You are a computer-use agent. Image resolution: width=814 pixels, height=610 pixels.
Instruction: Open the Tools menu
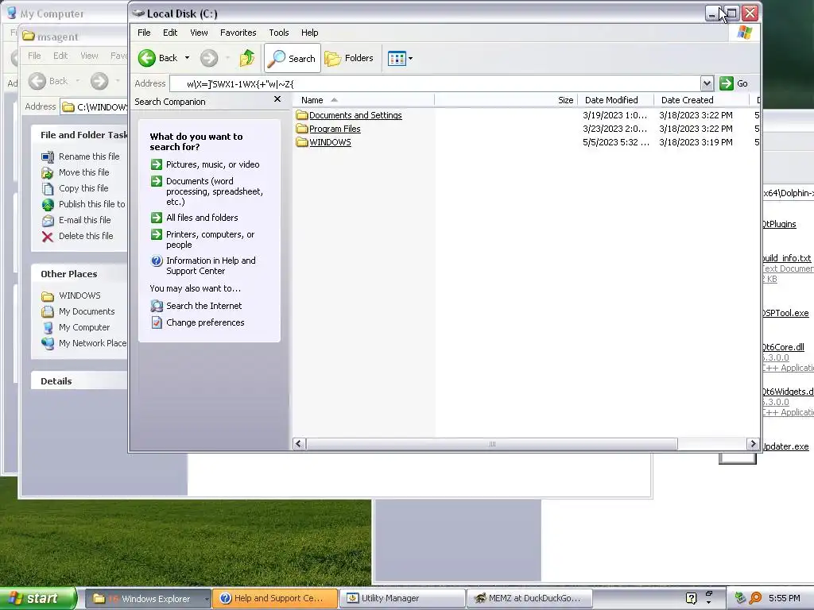click(279, 33)
